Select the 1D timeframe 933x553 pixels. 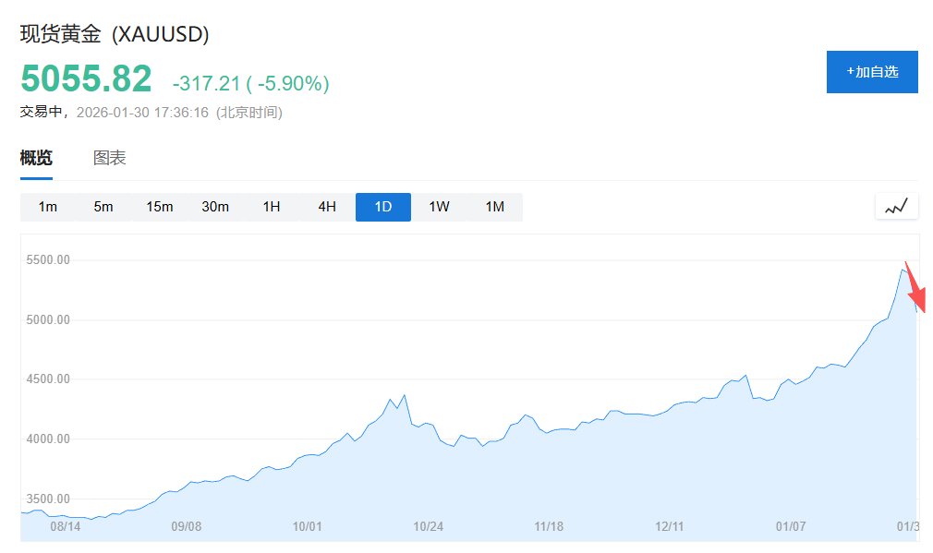[383, 207]
